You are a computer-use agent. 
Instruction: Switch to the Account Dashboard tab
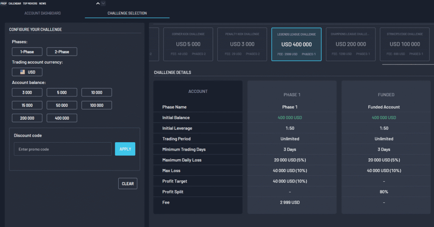42,13
